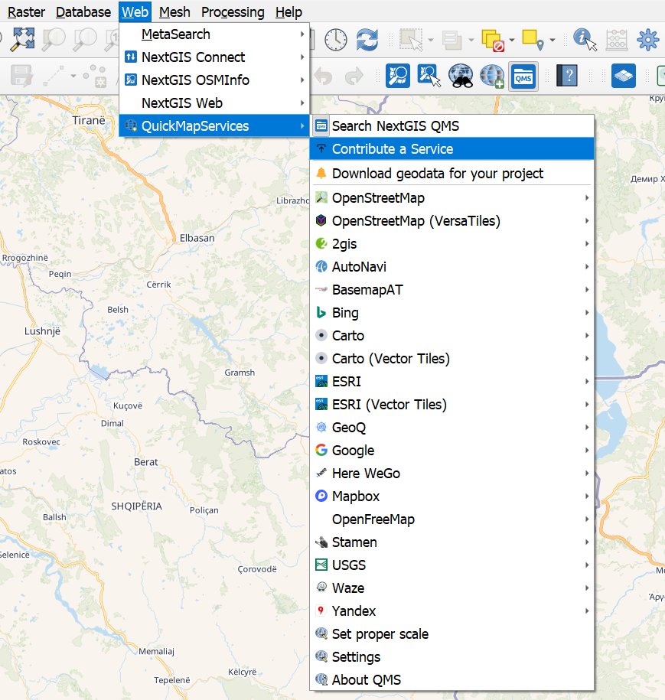Click the Select by Location icon

pos(533,40)
